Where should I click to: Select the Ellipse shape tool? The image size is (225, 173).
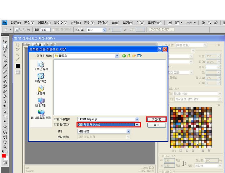pyautogui.click(x=5, y=127)
